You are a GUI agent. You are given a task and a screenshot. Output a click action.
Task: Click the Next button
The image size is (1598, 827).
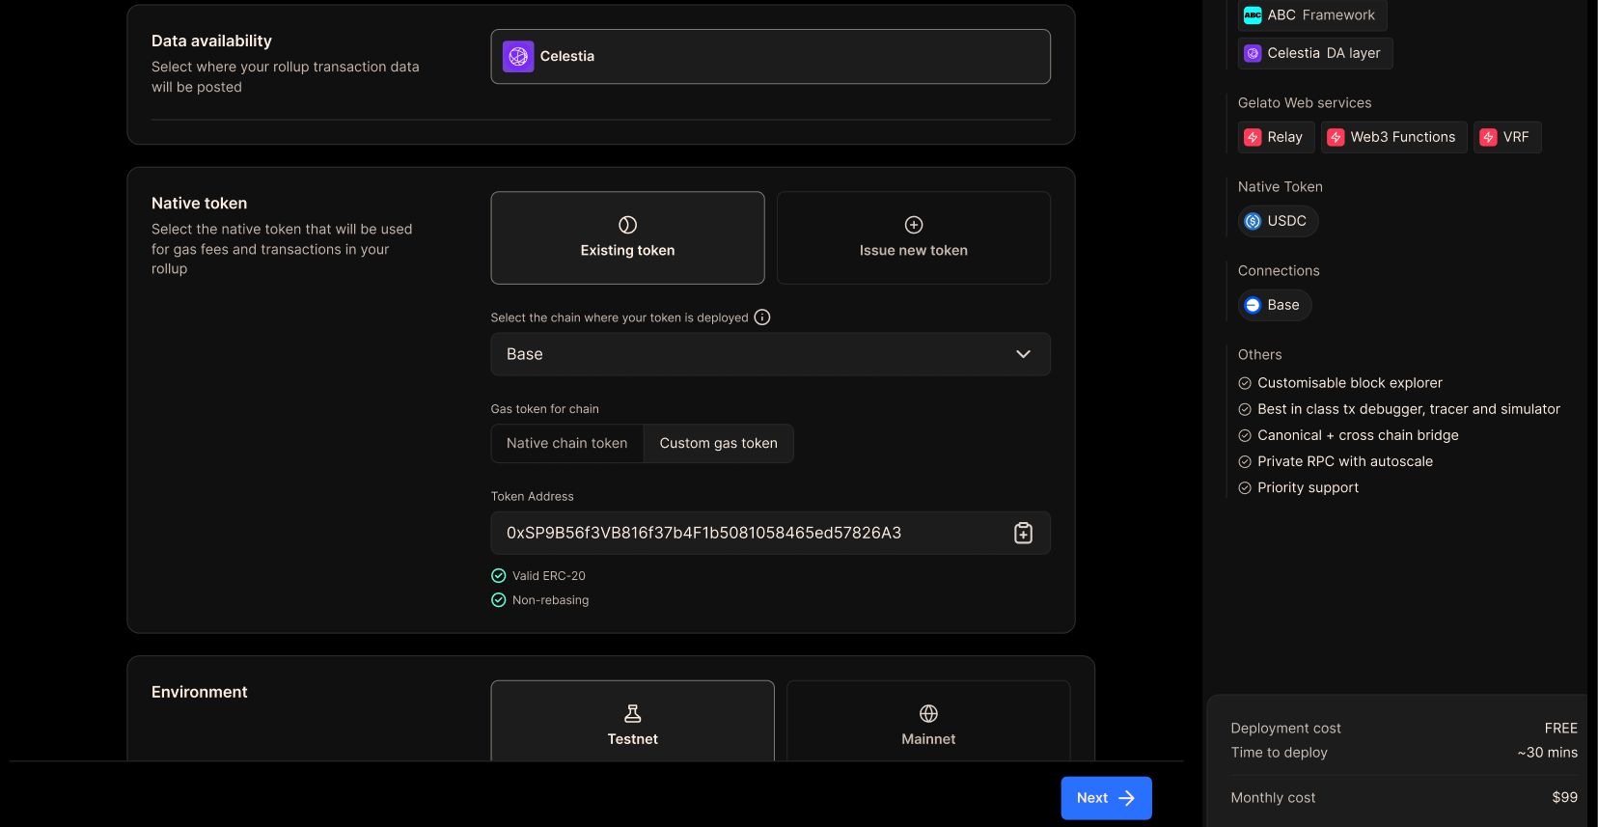[1107, 798]
